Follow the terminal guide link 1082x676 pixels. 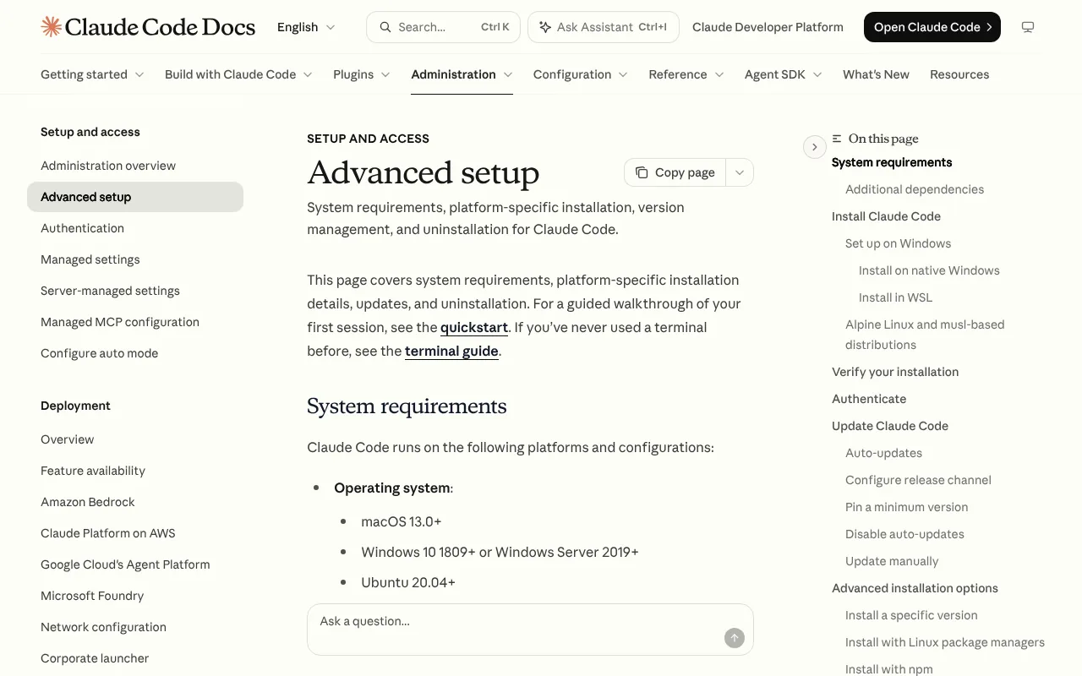(451, 351)
